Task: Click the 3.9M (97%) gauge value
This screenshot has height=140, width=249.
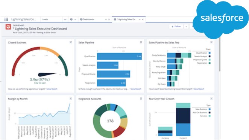Action: click(x=40, y=79)
